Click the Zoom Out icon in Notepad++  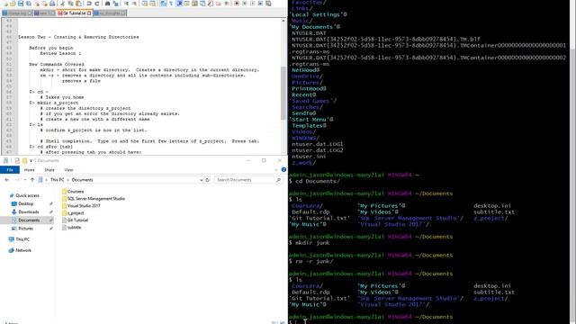(x=134, y=4)
